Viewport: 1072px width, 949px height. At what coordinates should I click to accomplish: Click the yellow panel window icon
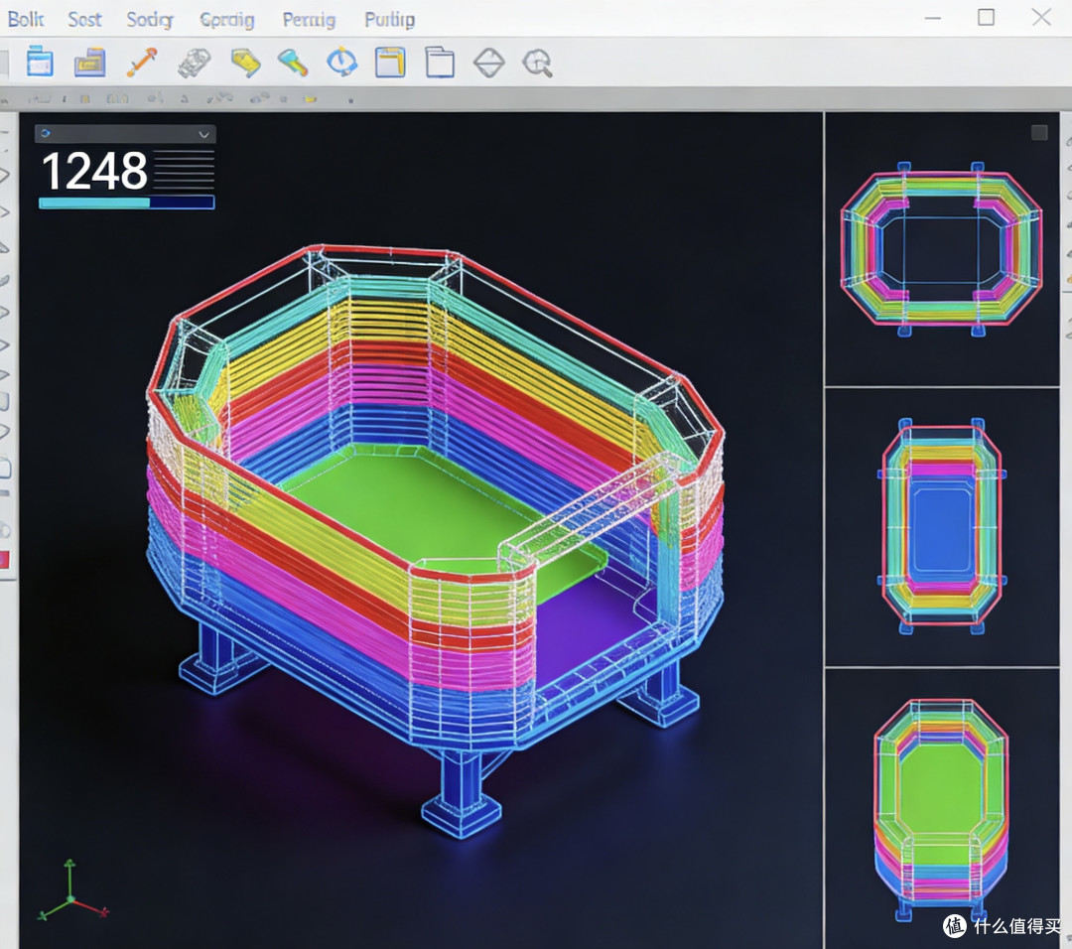click(x=390, y=63)
